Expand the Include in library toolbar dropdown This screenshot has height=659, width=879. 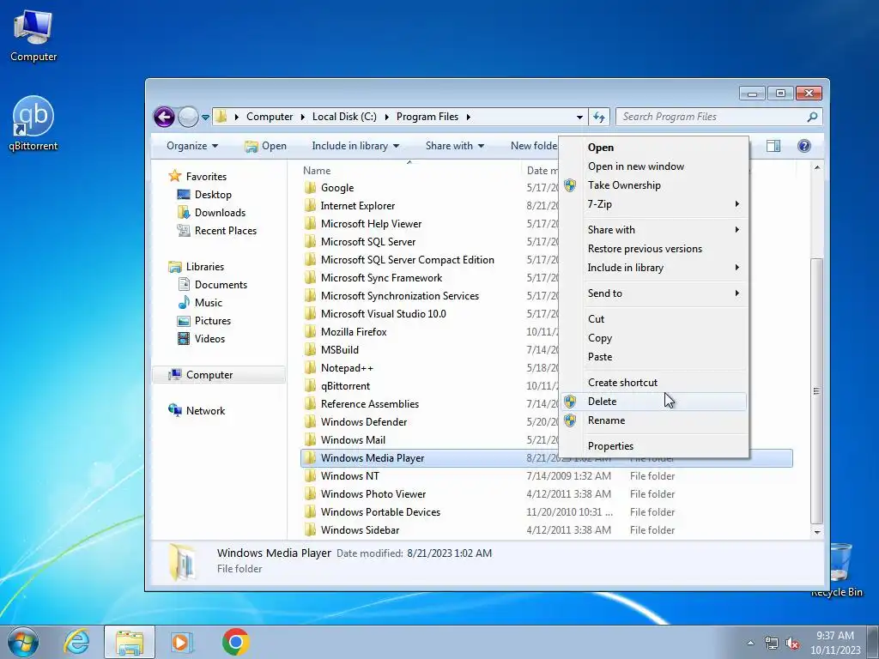(x=355, y=146)
